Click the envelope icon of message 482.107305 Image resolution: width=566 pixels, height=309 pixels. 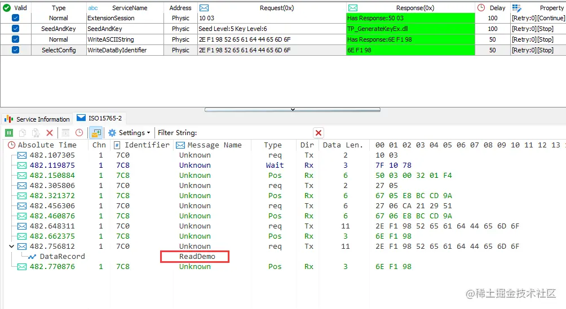[x=22, y=155]
